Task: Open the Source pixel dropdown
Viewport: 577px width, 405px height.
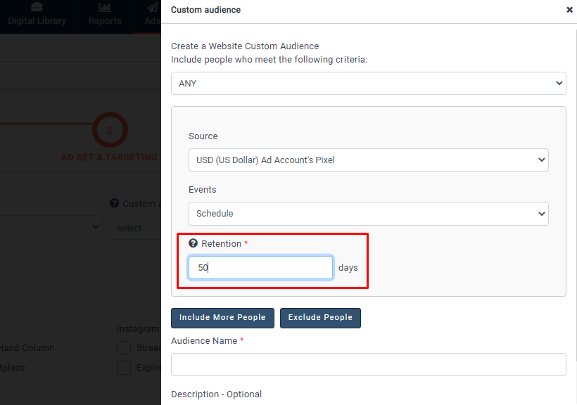Action: (368, 160)
